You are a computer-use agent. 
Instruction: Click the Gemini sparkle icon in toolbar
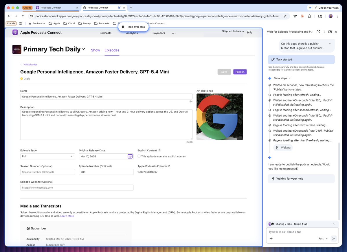click(310, 8)
